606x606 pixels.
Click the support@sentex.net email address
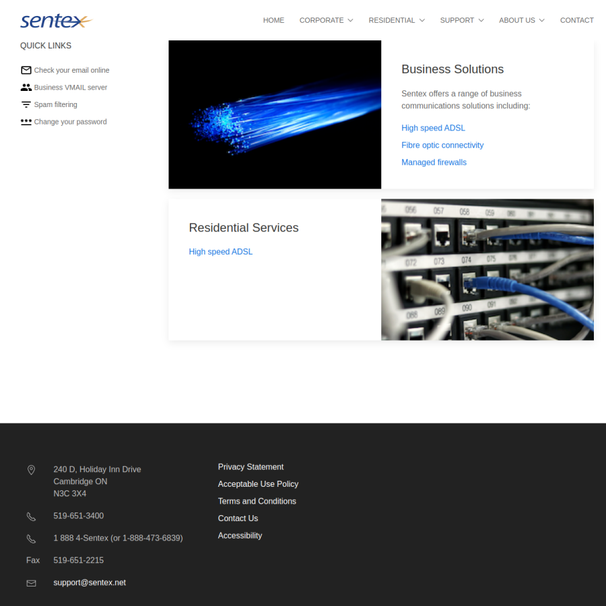[90, 582]
